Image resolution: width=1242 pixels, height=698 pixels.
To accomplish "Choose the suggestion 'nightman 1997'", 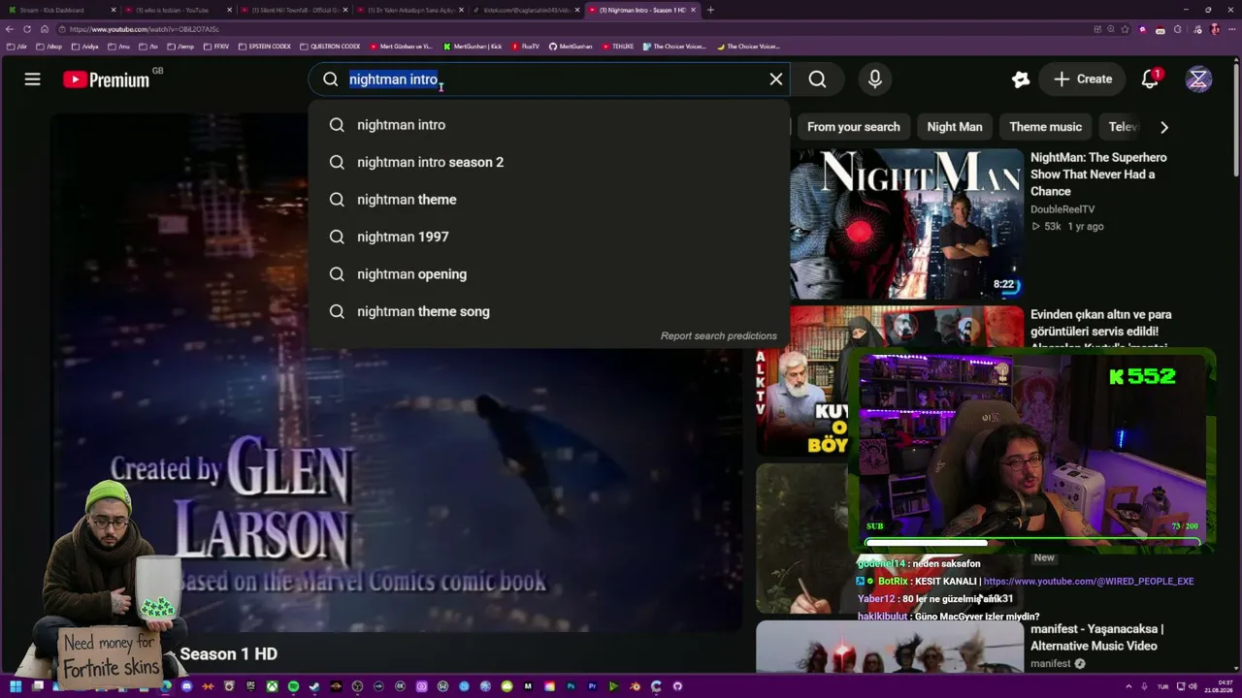I will (548, 237).
